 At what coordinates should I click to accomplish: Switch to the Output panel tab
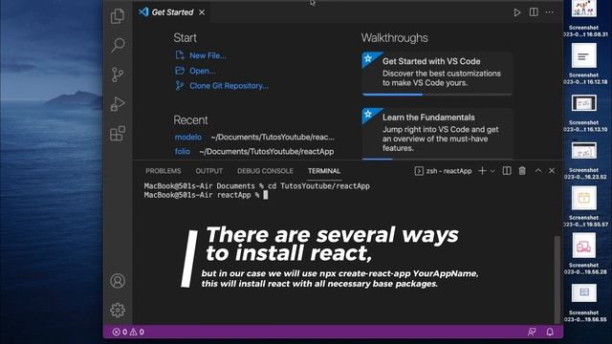(x=208, y=171)
